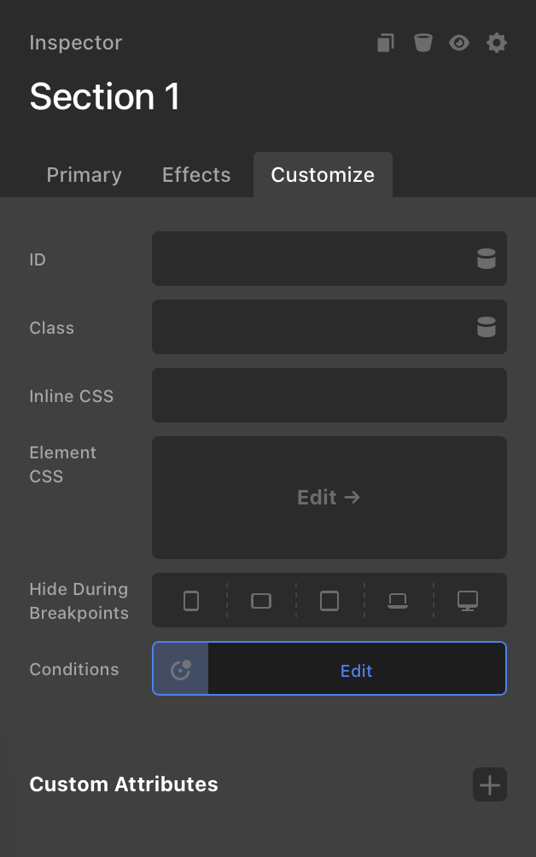This screenshot has height=857, width=536.
Task: Click into the Inline CSS input field
Action: pos(329,396)
